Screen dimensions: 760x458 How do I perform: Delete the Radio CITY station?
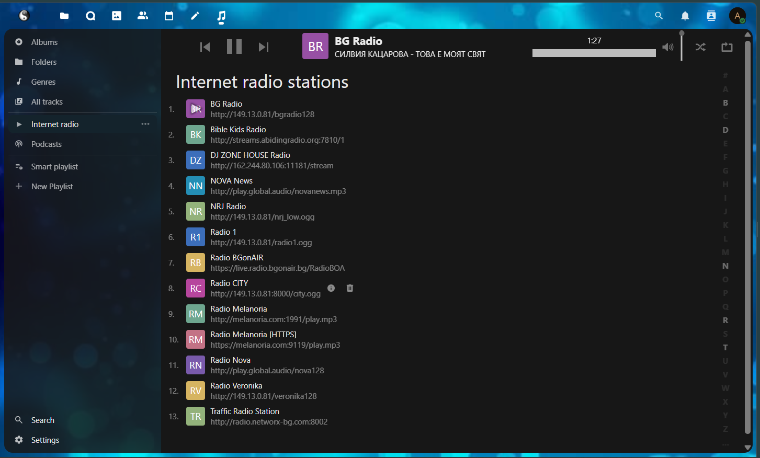(350, 288)
